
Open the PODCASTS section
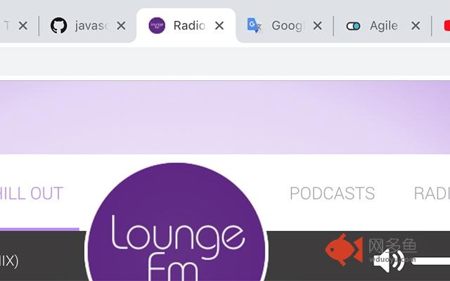332,194
